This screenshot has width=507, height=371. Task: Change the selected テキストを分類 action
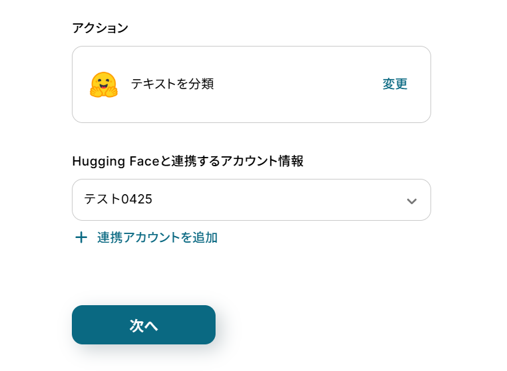tap(395, 84)
